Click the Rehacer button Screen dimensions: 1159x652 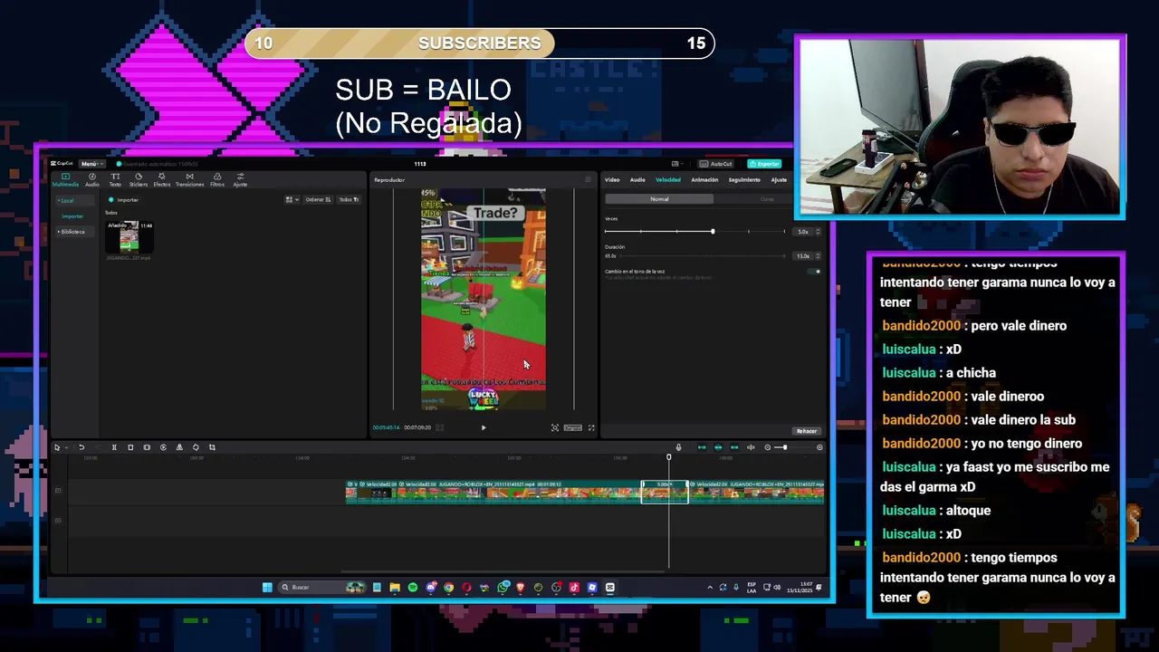(x=806, y=431)
